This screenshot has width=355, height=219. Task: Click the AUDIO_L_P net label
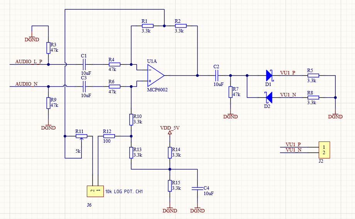pos(29,62)
